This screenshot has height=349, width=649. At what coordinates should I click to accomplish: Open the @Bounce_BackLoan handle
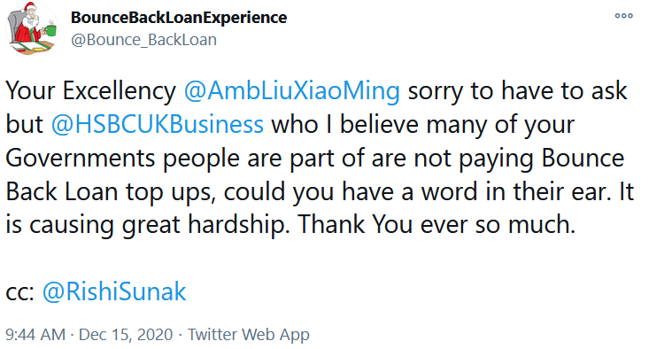[x=143, y=40]
